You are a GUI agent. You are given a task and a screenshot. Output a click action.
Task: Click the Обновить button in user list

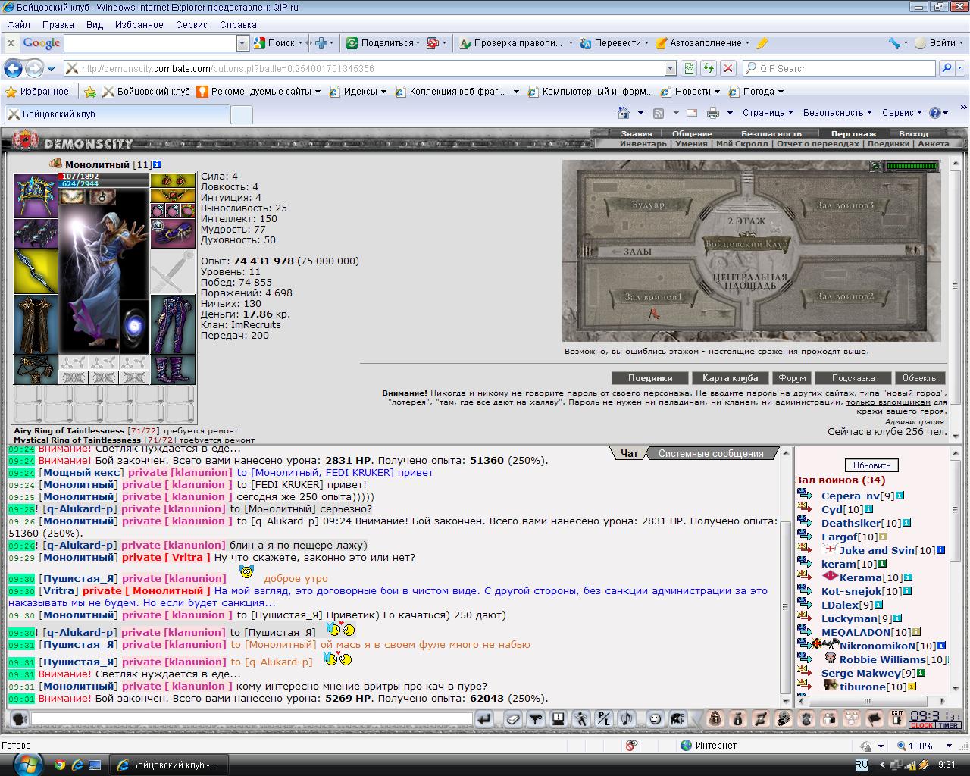[871, 465]
